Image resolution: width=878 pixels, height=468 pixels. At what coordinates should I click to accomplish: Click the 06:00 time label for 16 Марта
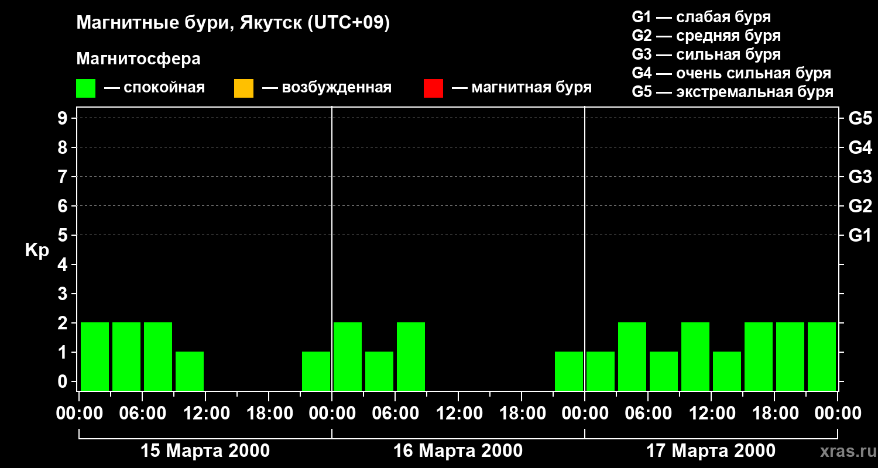point(395,414)
